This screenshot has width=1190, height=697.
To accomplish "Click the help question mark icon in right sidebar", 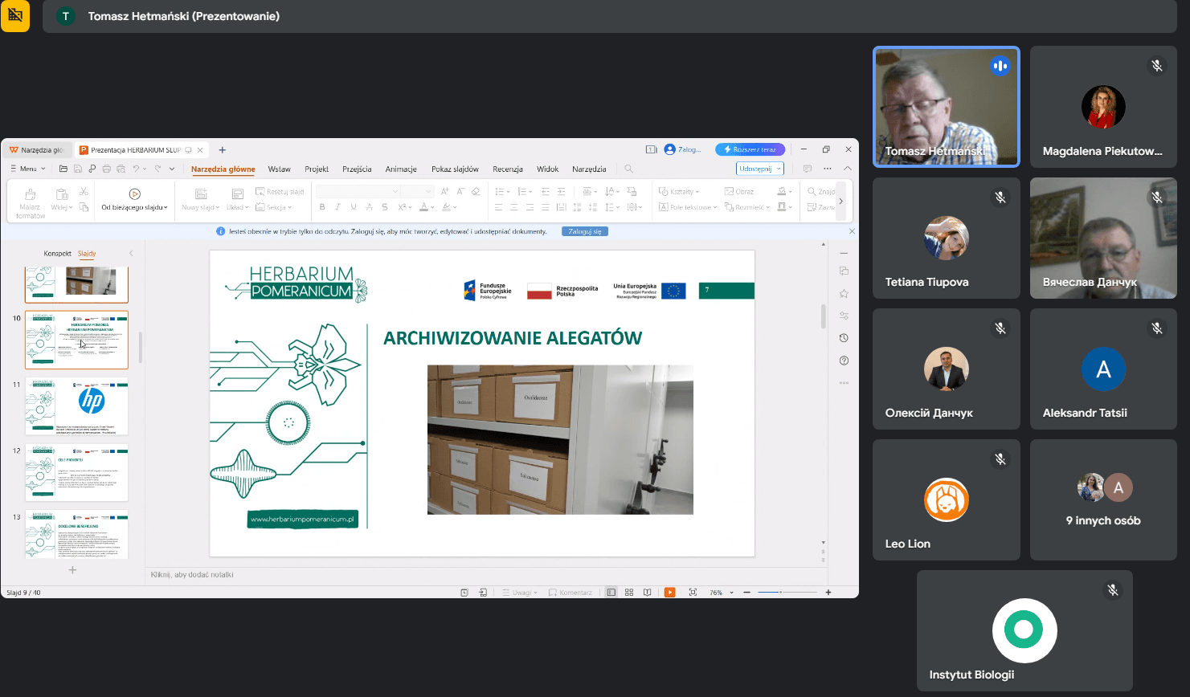I will point(844,361).
